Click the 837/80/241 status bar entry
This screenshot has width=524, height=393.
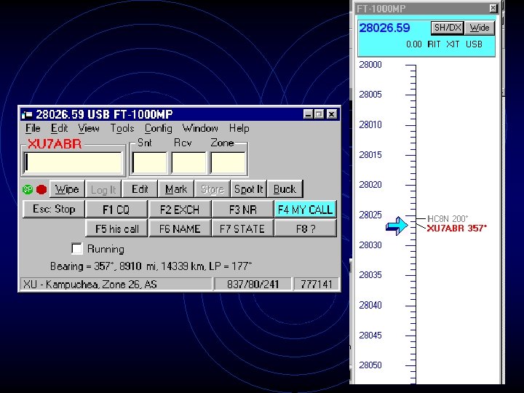(253, 284)
